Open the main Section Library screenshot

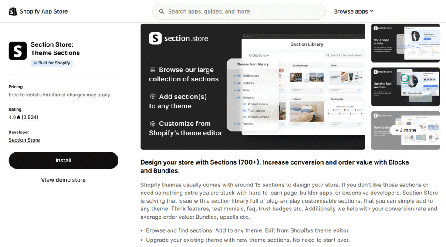[x=253, y=87]
